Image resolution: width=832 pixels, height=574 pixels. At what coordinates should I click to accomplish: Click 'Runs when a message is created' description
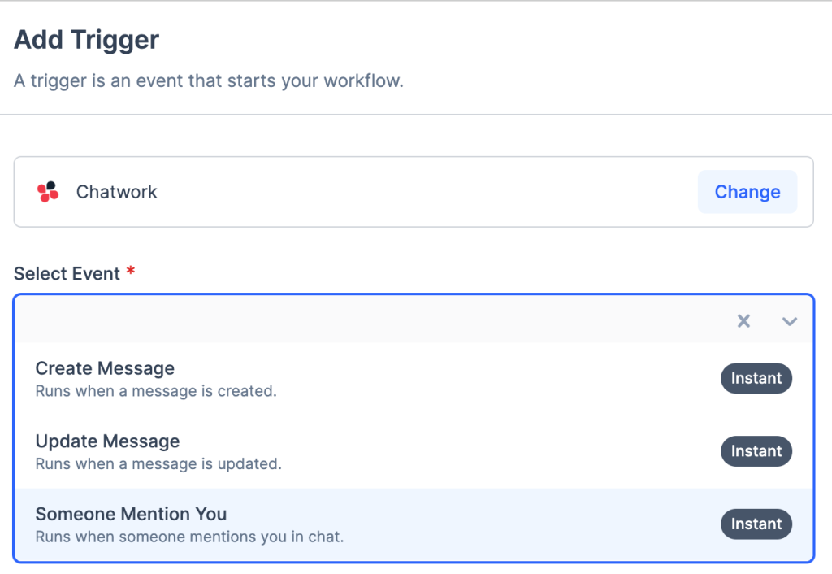coord(156,391)
